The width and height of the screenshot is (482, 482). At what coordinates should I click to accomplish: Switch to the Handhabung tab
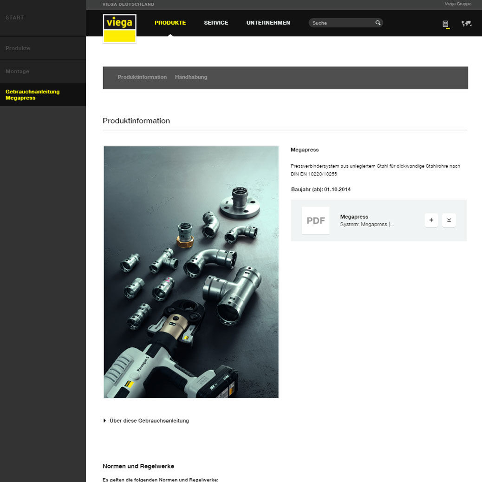pyautogui.click(x=191, y=77)
